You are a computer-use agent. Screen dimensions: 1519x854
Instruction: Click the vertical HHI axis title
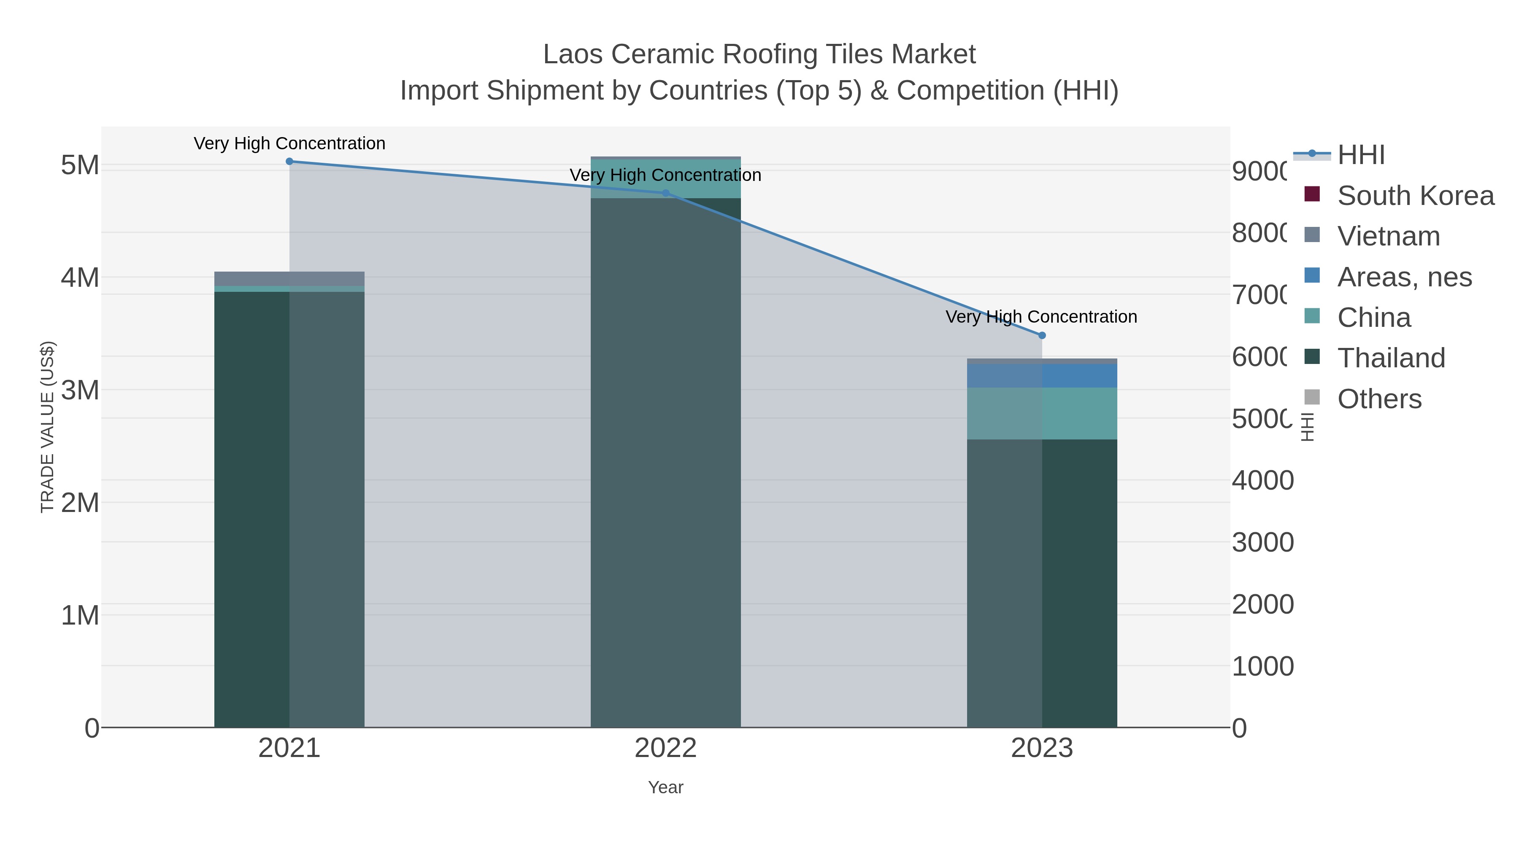[1307, 427]
